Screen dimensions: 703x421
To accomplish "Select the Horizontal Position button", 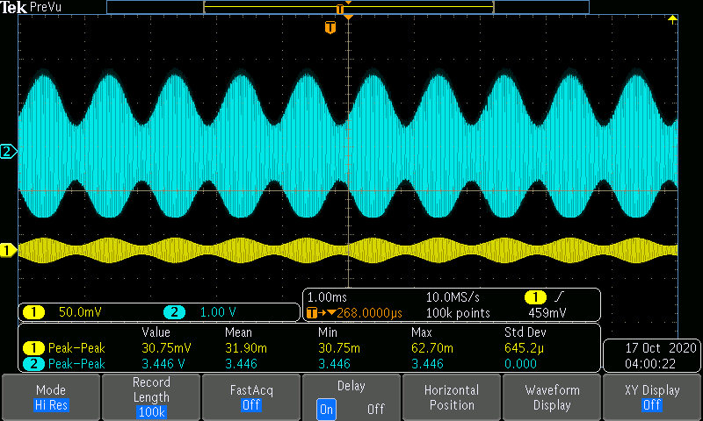I will click(452, 397).
